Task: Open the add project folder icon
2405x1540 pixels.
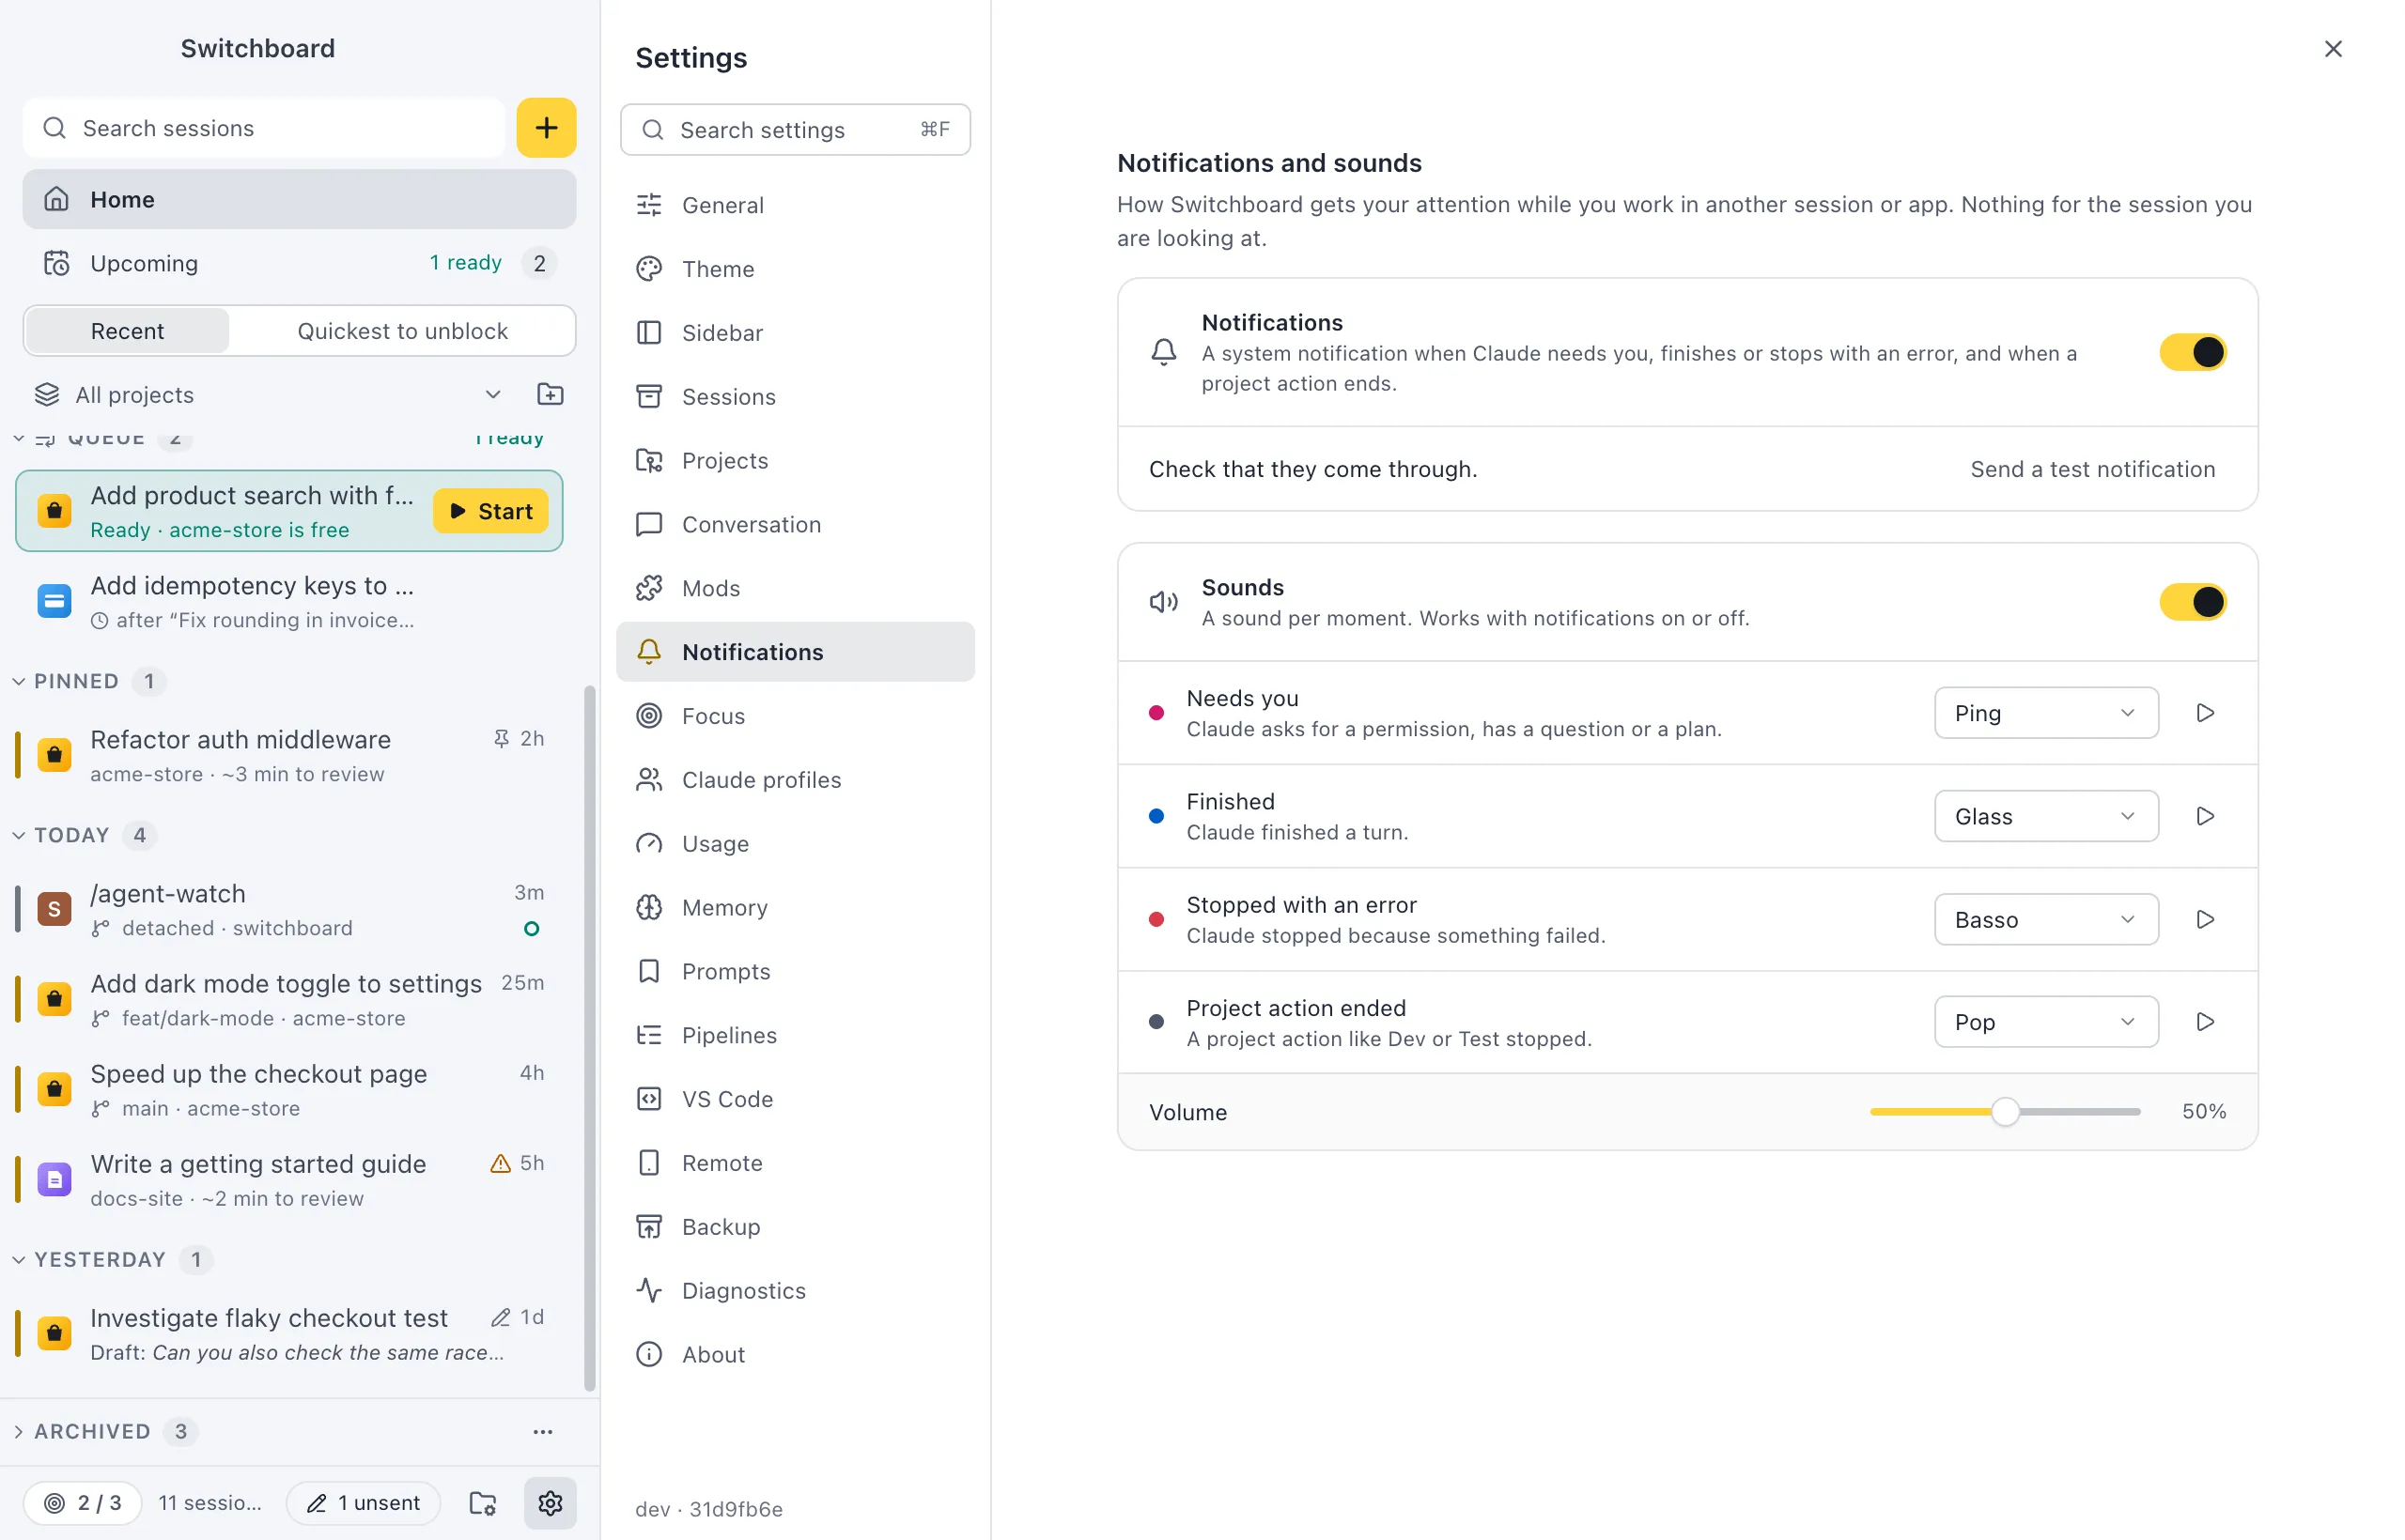Action: (x=551, y=394)
